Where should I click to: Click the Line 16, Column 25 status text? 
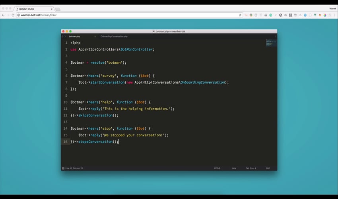tap(74, 168)
